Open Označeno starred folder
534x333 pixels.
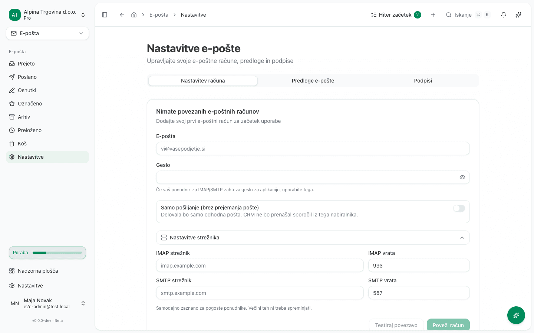(x=47, y=104)
